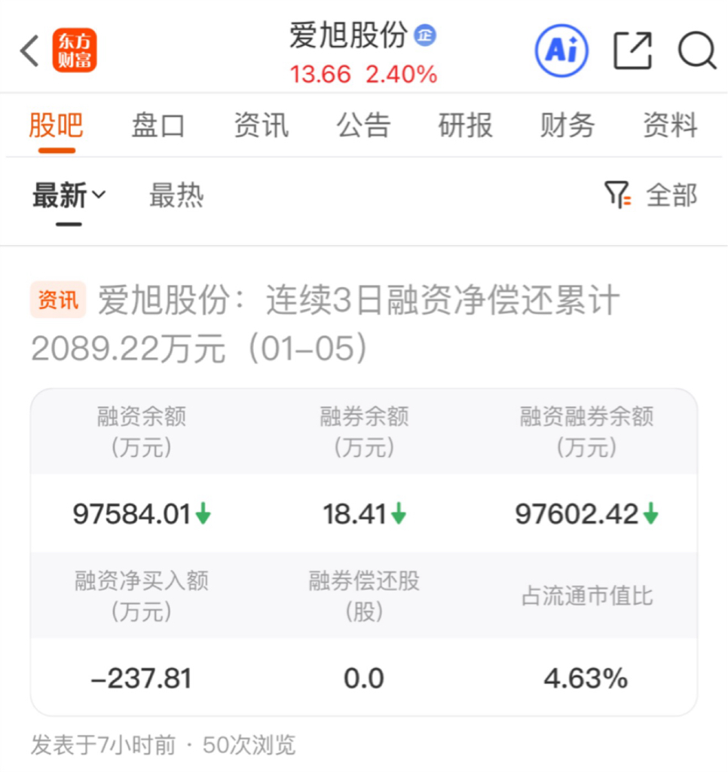Click the 融资净买入额 header cell
Viewport: 728px width, 772px height.
pos(142,596)
